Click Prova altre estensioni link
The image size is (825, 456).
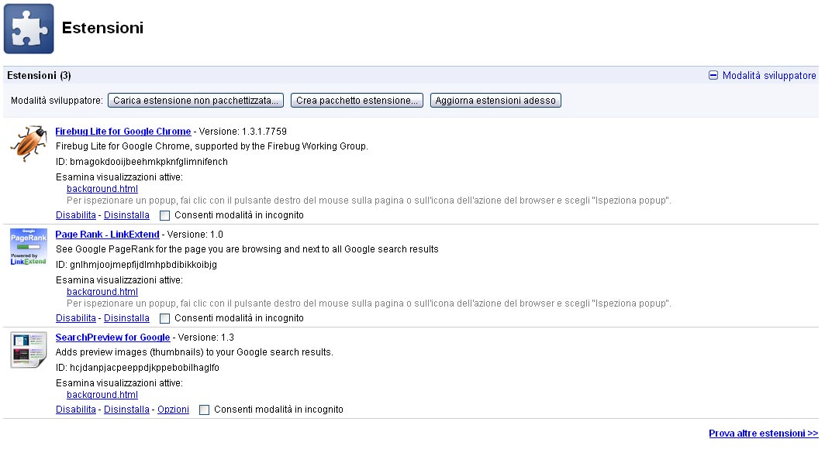pos(764,434)
